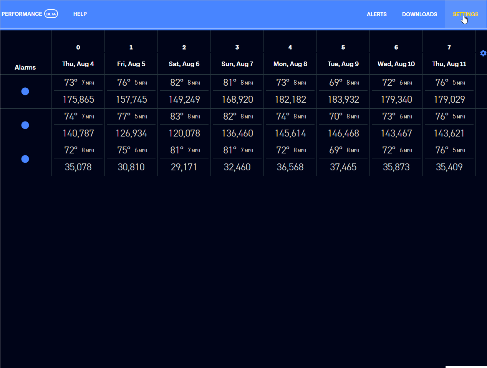This screenshot has width=487, height=368.
Task: Click the alarm dot in the 175,865 row
Action: pyautogui.click(x=25, y=92)
